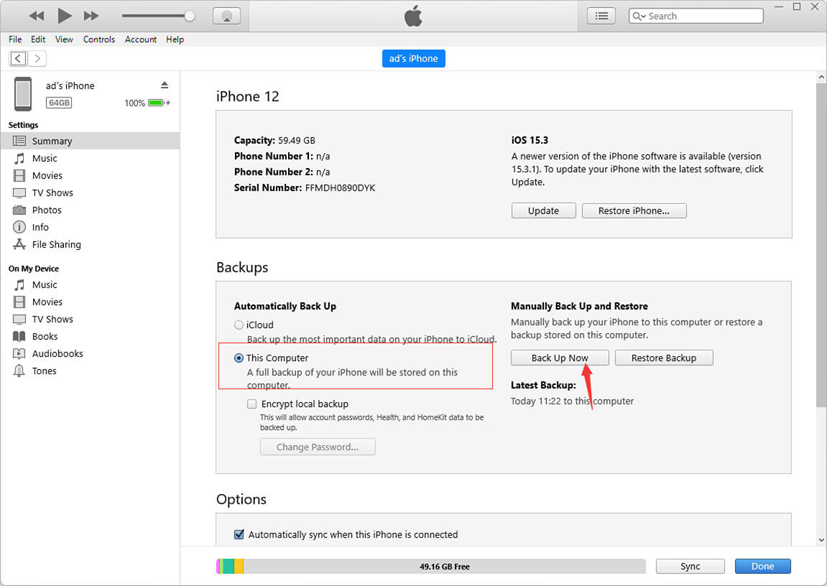The width and height of the screenshot is (827, 586).
Task: Click the Back Up Now button
Action: tap(560, 358)
